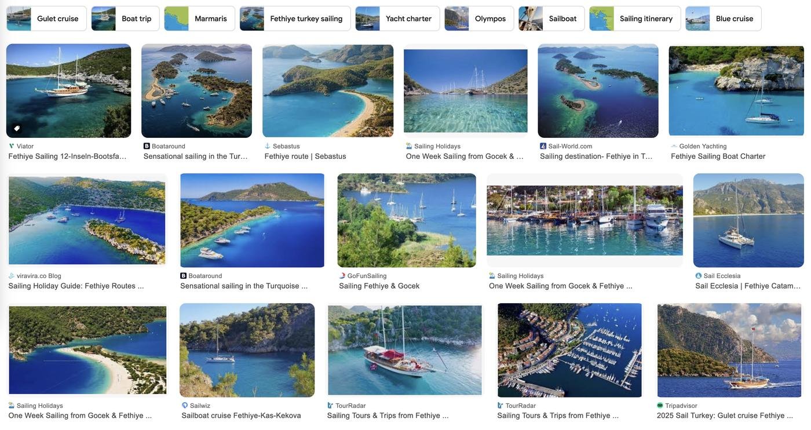Select the Gulet cruise filter chip
The width and height of the screenshot is (811, 430).
[x=46, y=19]
